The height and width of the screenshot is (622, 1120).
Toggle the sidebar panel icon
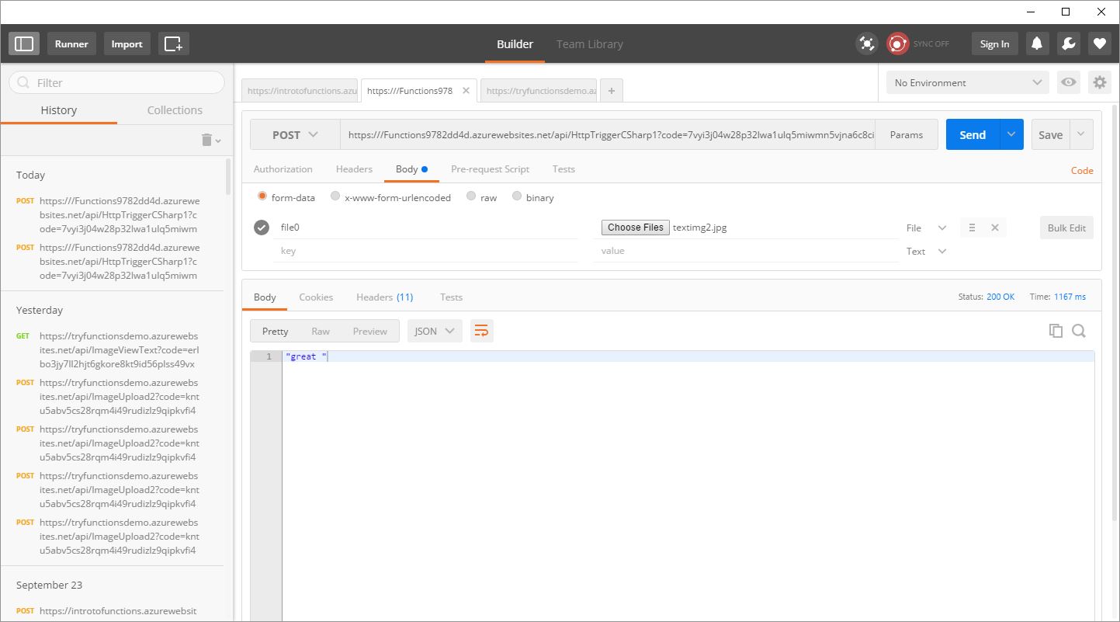click(x=24, y=44)
